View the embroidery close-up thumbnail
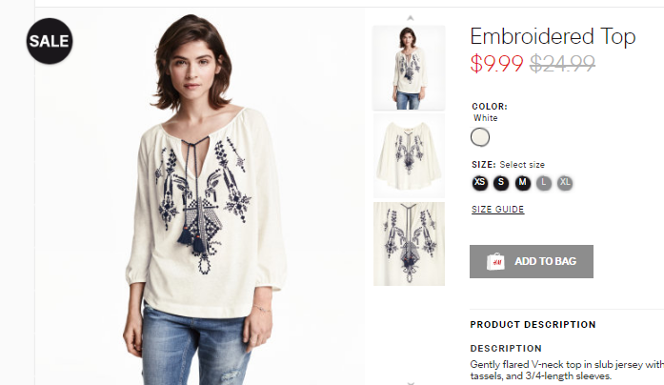This screenshot has width=664, height=385. click(409, 244)
